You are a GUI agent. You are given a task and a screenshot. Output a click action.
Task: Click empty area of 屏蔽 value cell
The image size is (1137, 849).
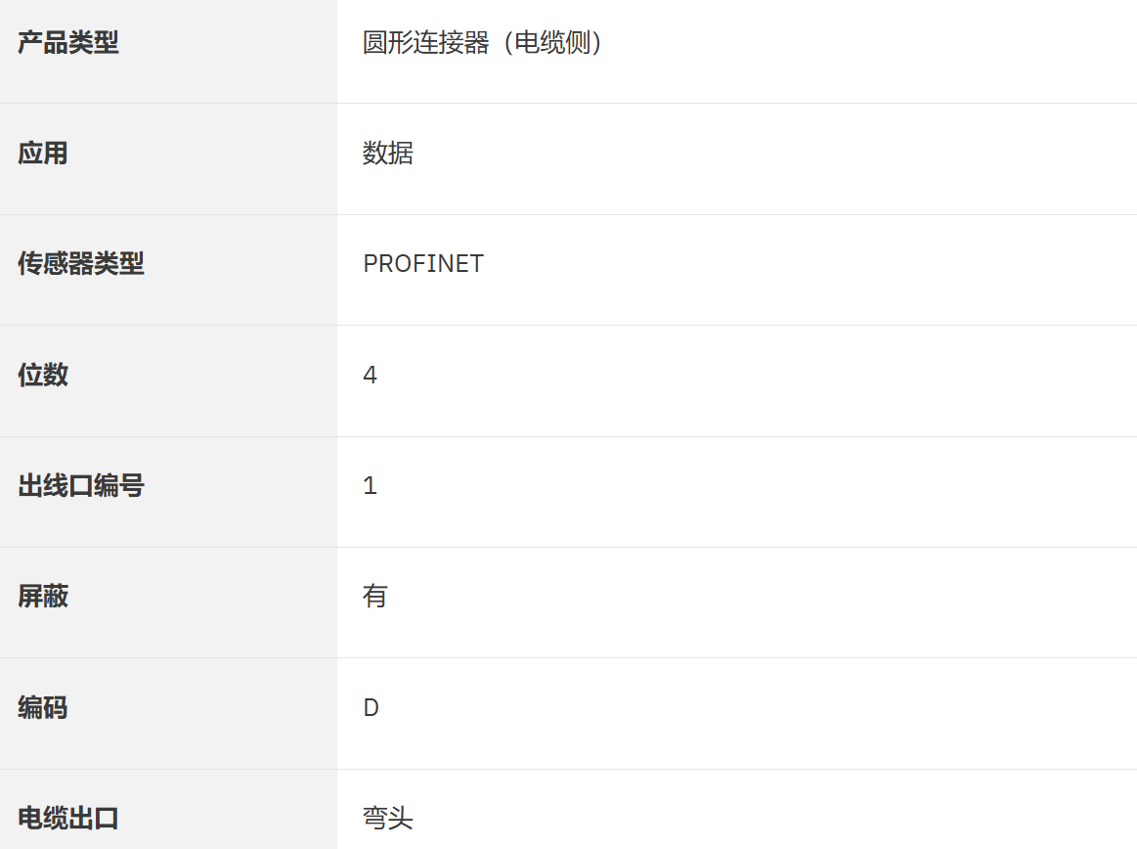pyautogui.click(x=798, y=603)
